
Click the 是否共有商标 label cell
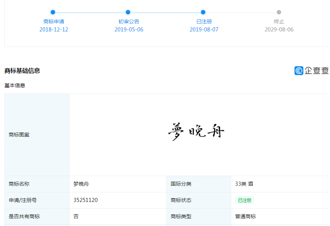(x=37, y=216)
